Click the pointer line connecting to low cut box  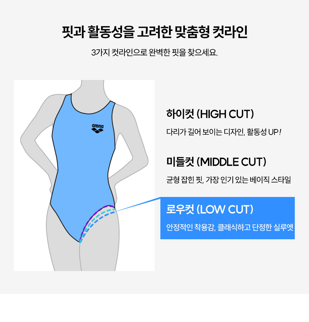coord(138,204)
